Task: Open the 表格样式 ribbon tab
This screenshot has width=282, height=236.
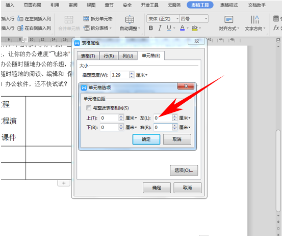Action: (229, 5)
